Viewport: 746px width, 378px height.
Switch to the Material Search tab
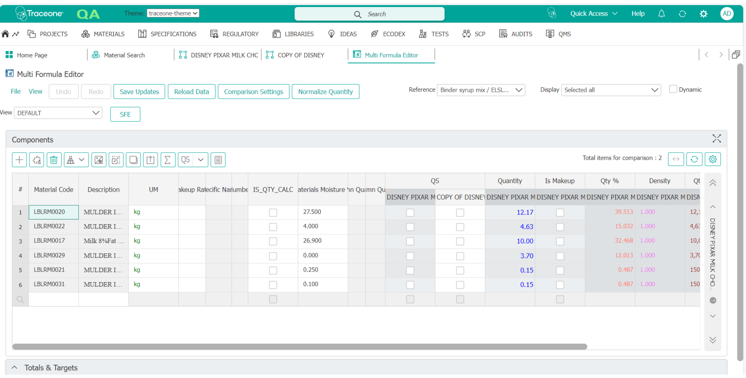tap(124, 55)
